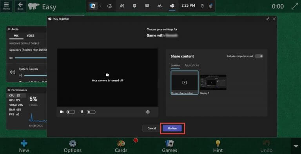Open the Game Bar widget menu icon
The image size is (301, 154).
coord(109,6)
